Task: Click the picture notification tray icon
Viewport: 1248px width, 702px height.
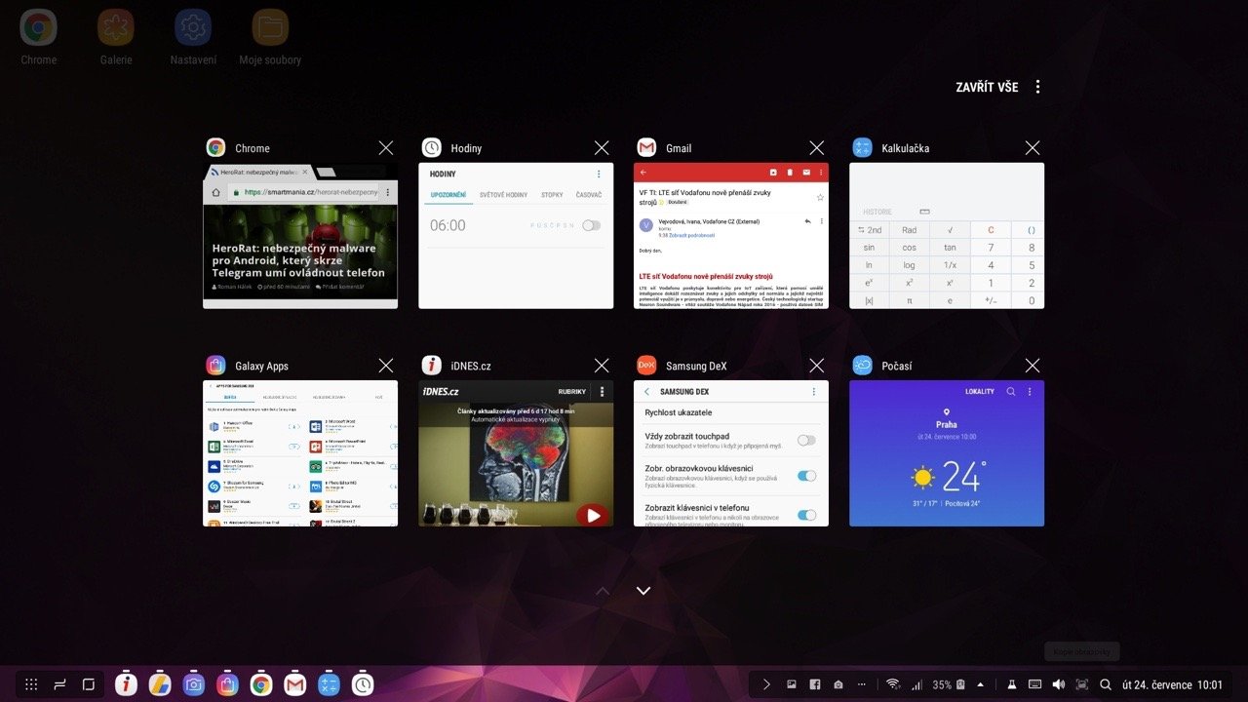Action: (x=791, y=684)
